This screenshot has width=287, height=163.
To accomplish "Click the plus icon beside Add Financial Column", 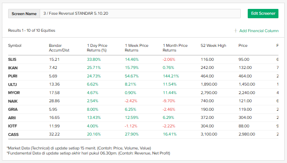I will click(236, 31).
